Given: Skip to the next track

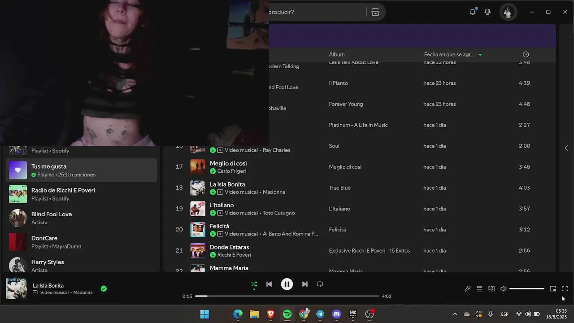Looking at the screenshot, I should click(305, 284).
